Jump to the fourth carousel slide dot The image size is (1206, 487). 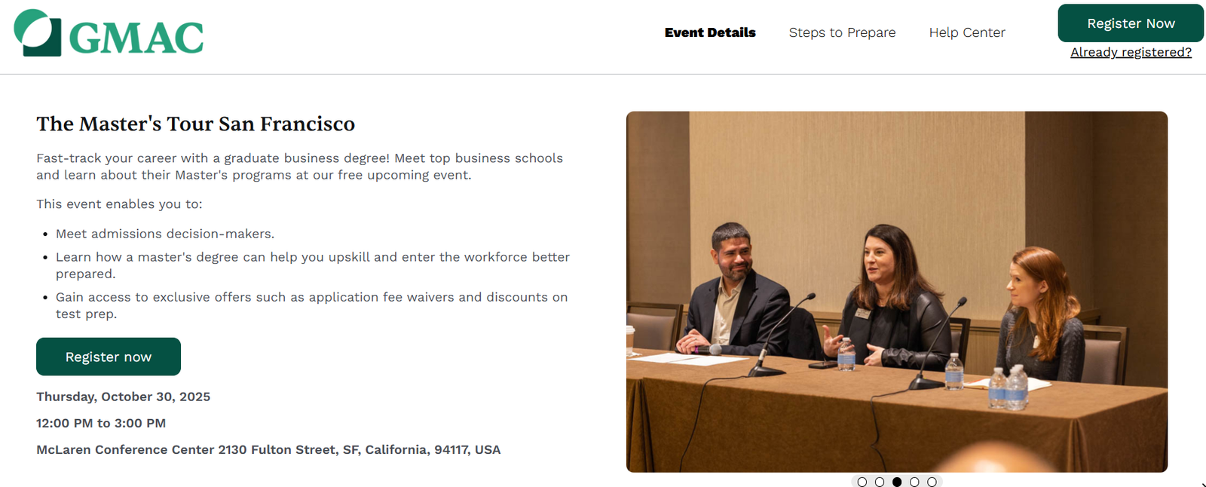[x=914, y=482]
